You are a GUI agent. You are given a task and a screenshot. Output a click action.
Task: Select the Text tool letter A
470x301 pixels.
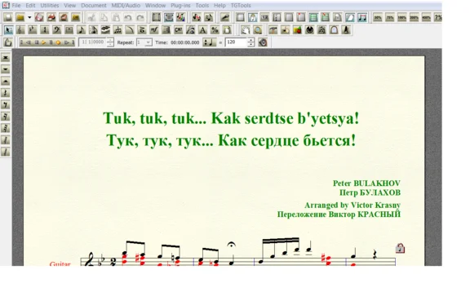tap(202, 30)
